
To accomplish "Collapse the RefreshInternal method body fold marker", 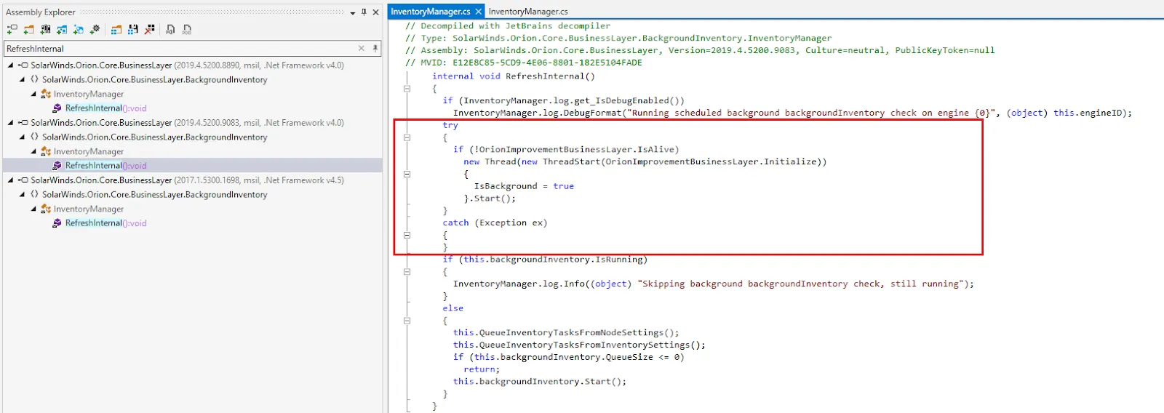I will [x=407, y=89].
